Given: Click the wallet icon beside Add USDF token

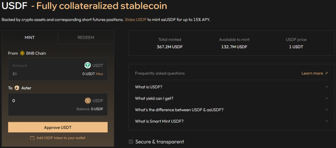Looking at the screenshot, I should 32,138.
